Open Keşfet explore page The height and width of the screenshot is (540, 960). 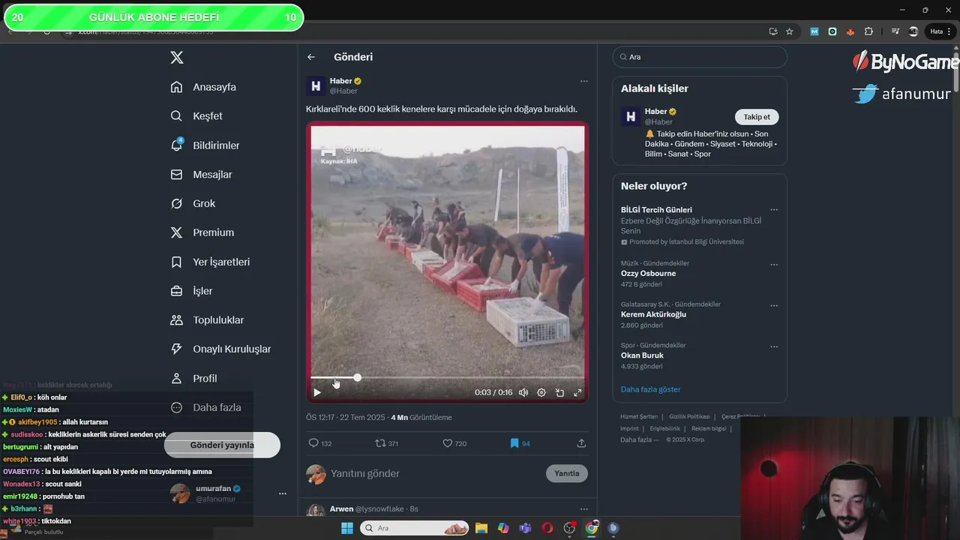[x=196, y=116]
